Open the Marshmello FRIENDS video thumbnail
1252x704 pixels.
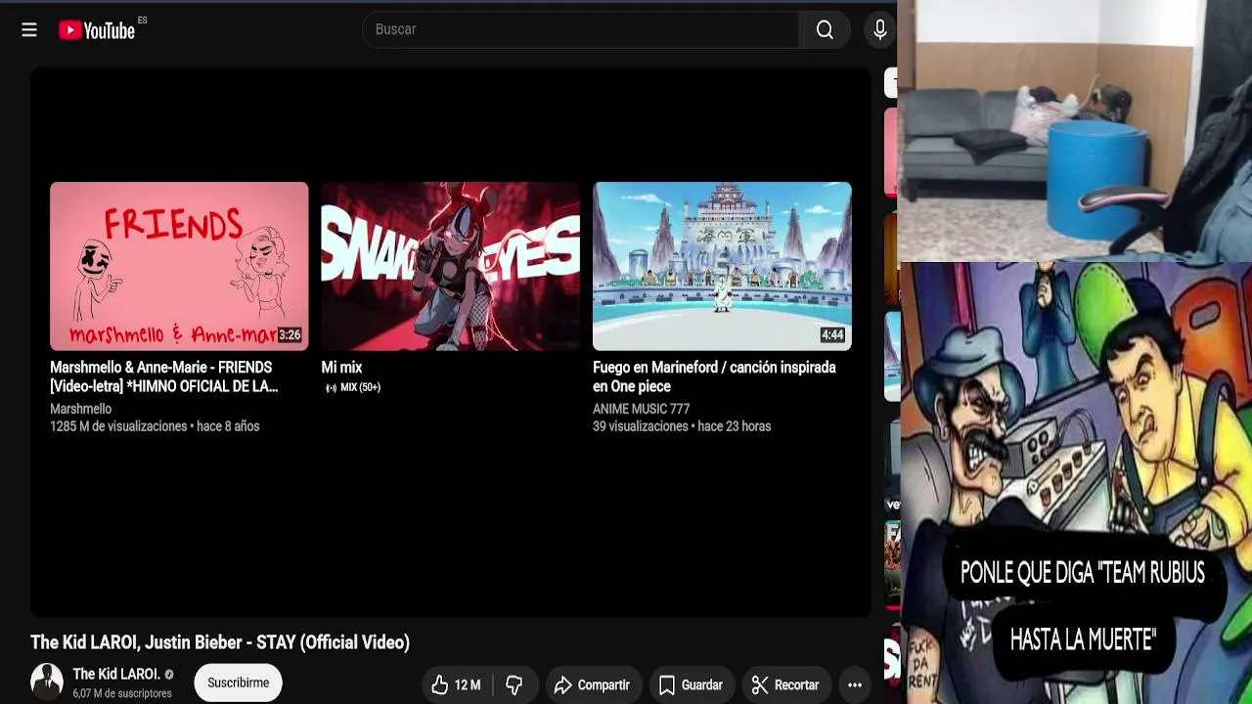179,266
